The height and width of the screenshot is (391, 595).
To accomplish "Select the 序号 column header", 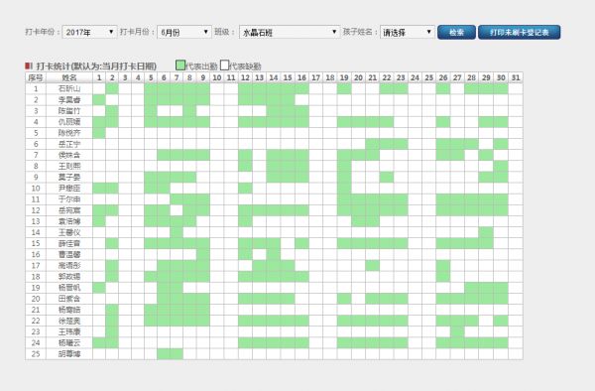I will (x=36, y=77).
